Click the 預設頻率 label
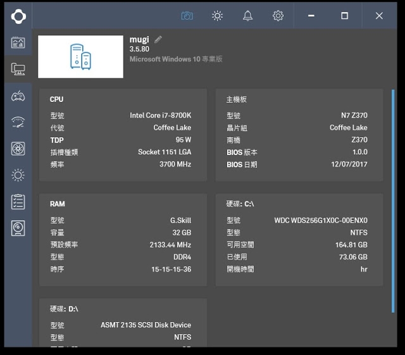 pos(64,245)
